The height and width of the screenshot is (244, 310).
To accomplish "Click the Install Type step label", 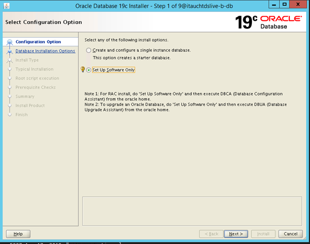I will click(27, 60).
